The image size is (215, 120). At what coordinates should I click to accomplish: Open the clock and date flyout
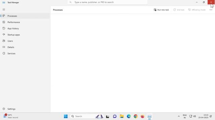click(x=203, y=116)
